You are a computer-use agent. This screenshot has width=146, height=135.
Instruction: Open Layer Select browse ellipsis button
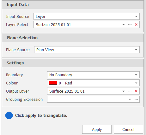[x=130, y=24]
